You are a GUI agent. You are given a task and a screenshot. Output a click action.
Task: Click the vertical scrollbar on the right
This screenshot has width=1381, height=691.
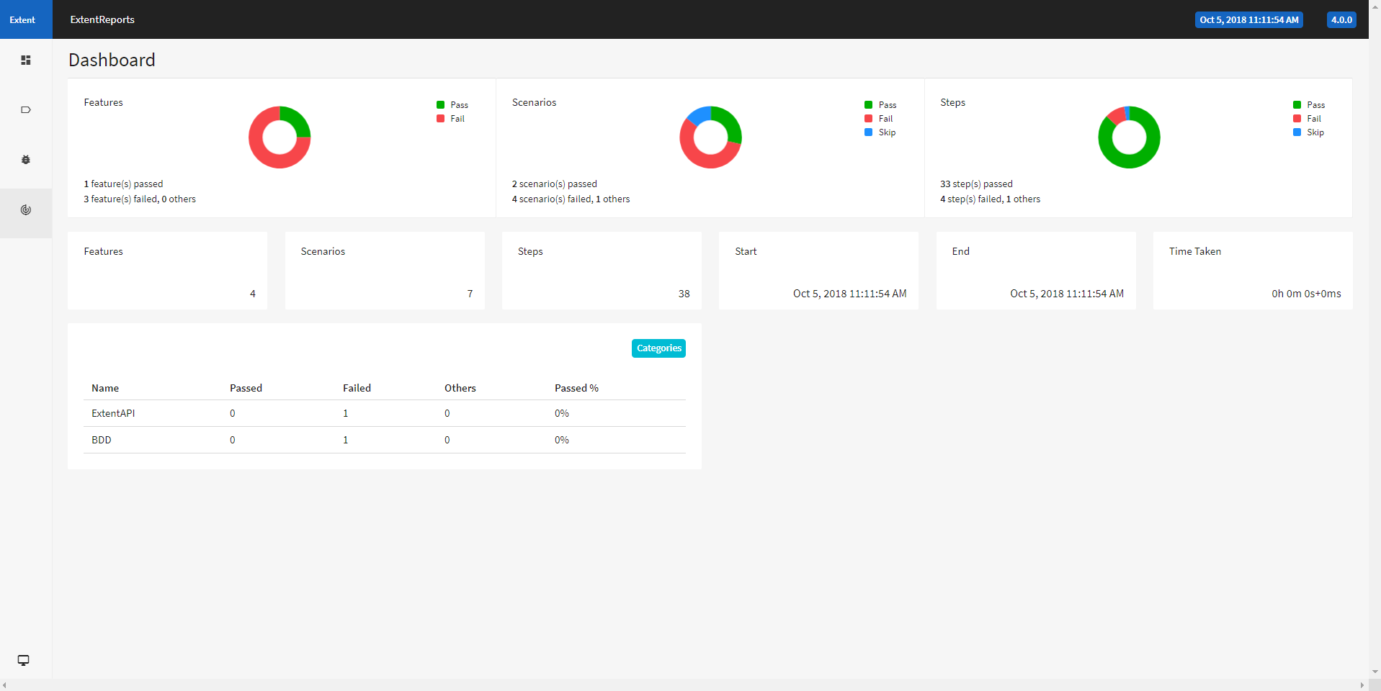point(1375,345)
